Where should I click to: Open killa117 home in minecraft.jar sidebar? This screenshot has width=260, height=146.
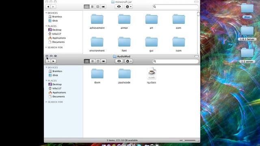point(55,34)
